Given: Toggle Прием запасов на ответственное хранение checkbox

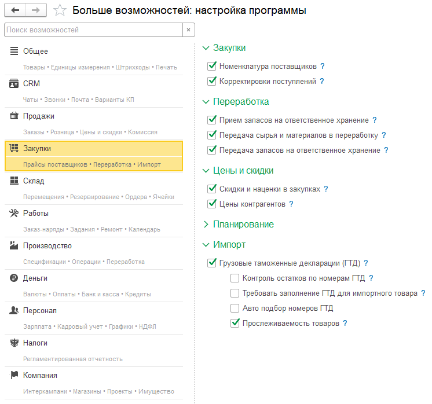Looking at the screenshot, I should click(211, 120).
